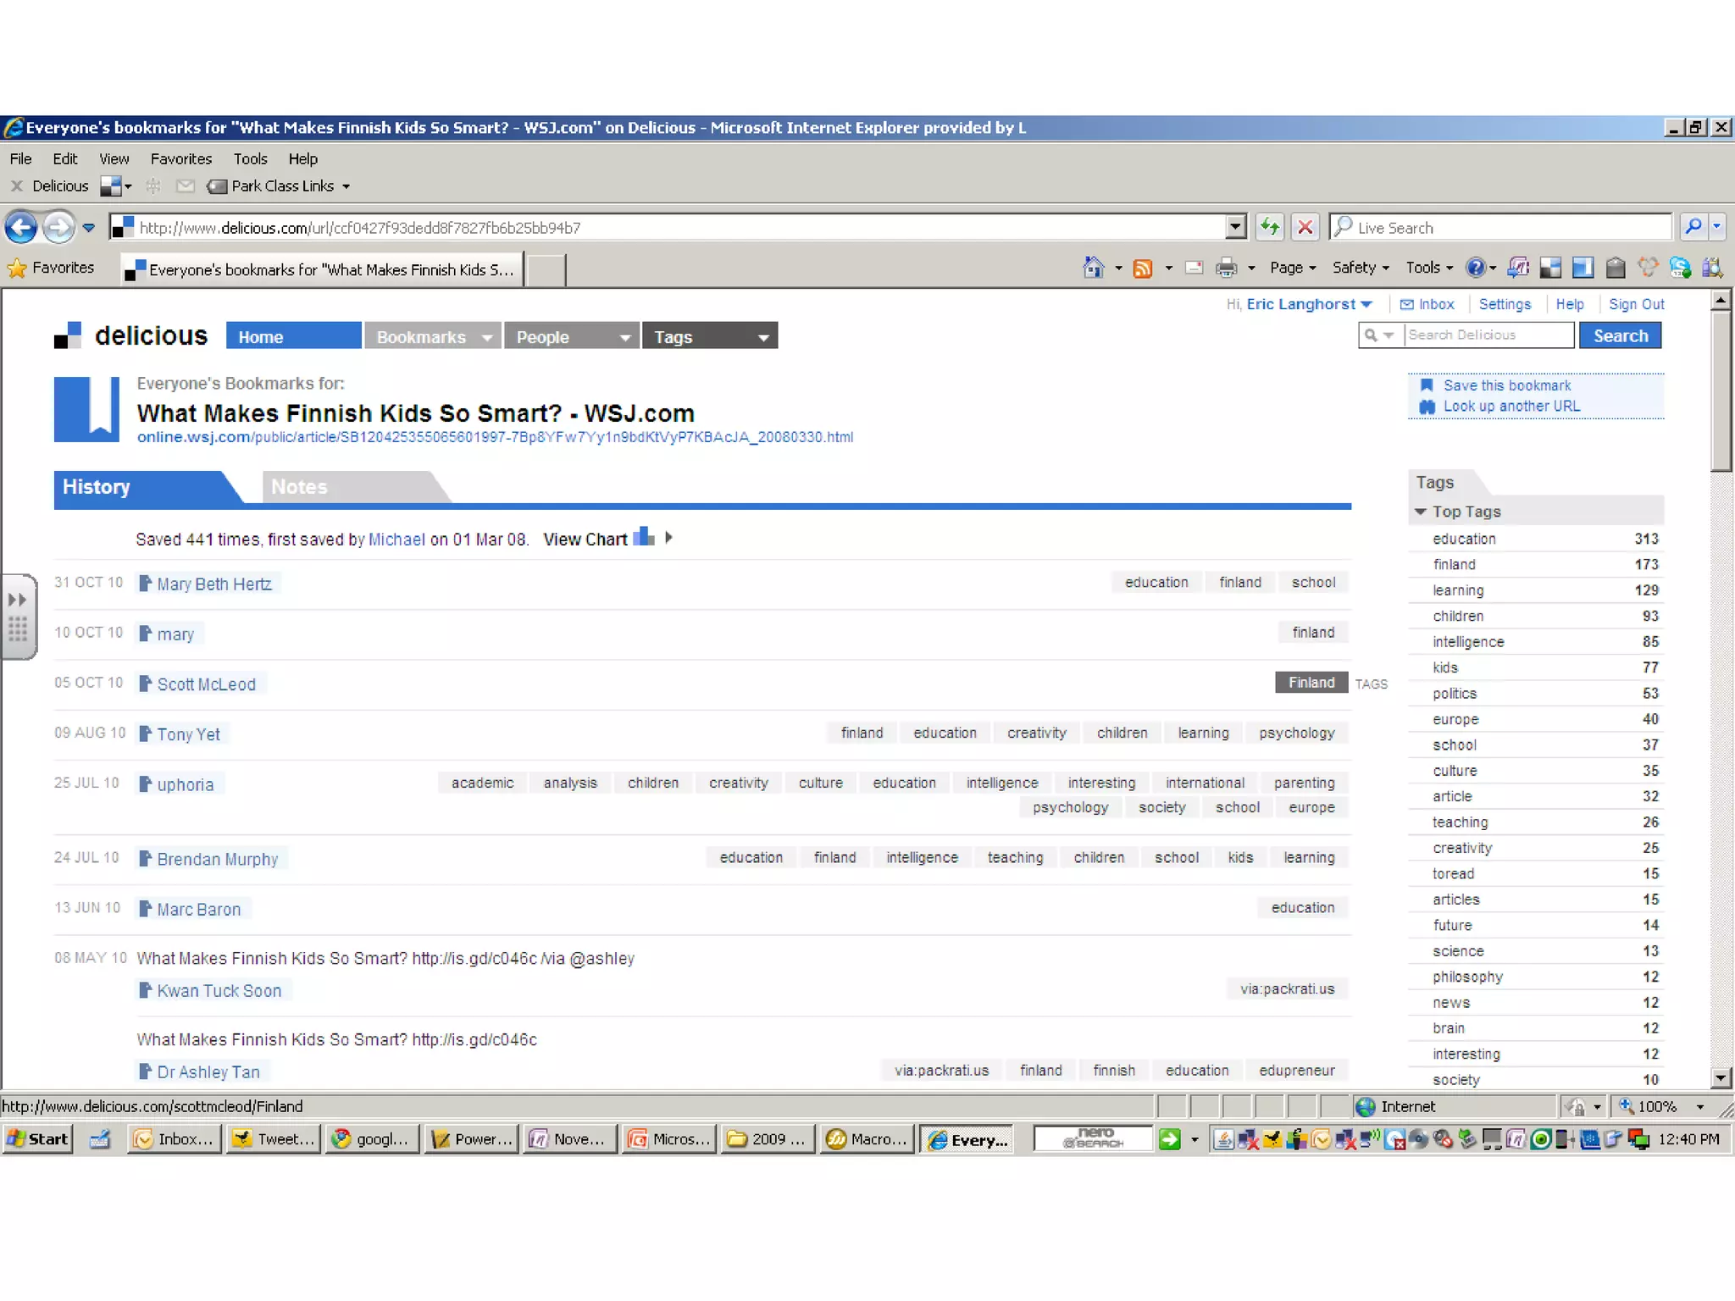
Task: Click the Save this bookmark icon
Action: (1427, 385)
